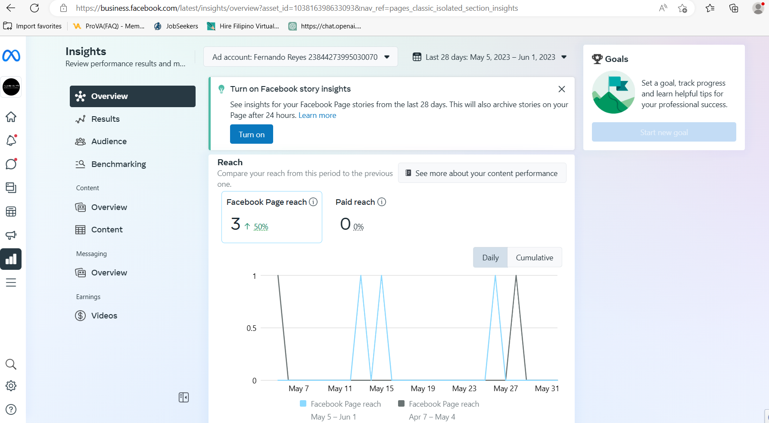Open Videos under Earnings section
The image size is (769, 423).
133,316
